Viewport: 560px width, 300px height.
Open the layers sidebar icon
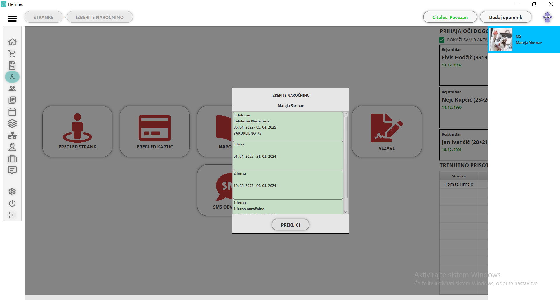point(12,124)
